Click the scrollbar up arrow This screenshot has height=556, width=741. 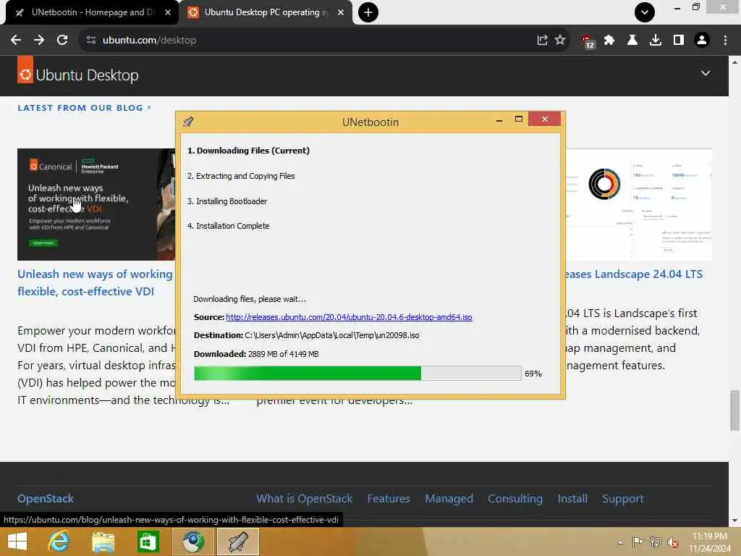click(734, 62)
